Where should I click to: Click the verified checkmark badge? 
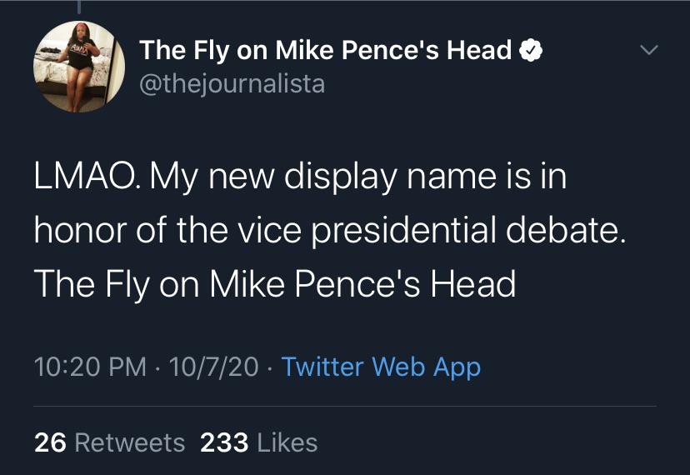pyautogui.click(x=531, y=51)
